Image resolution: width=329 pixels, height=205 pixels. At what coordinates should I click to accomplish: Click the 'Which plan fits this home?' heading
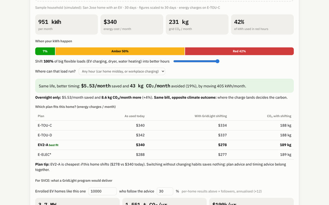(76, 107)
